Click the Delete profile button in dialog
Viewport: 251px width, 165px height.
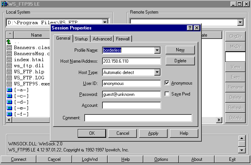[180, 61]
